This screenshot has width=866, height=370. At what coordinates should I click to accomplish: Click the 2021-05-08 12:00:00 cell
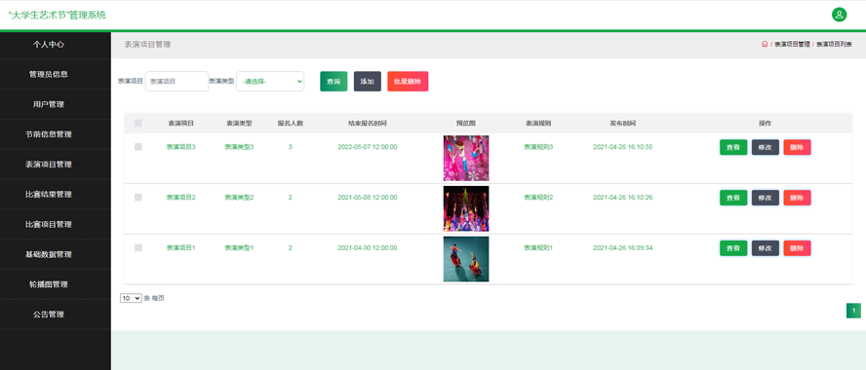click(368, 198)
